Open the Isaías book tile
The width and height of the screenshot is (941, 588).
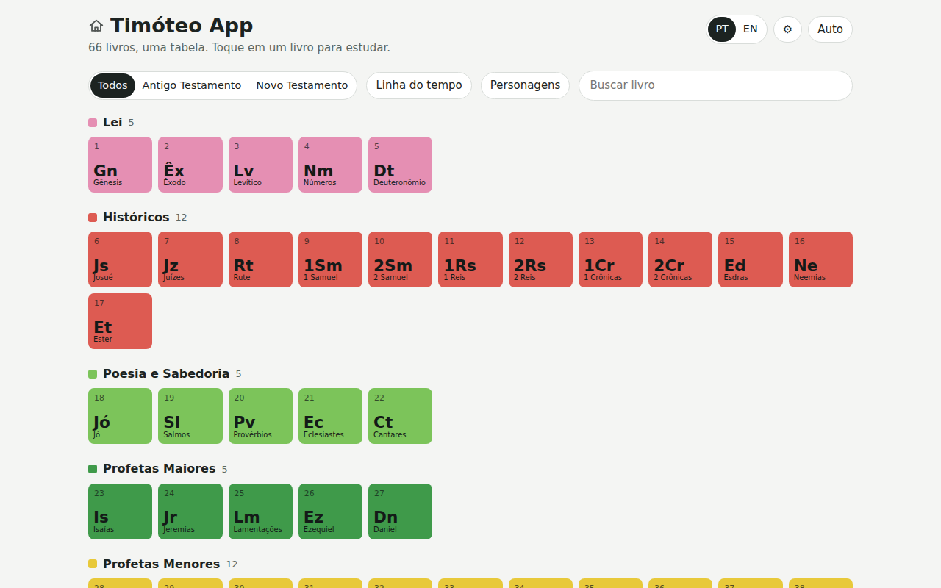coord(120,512)
